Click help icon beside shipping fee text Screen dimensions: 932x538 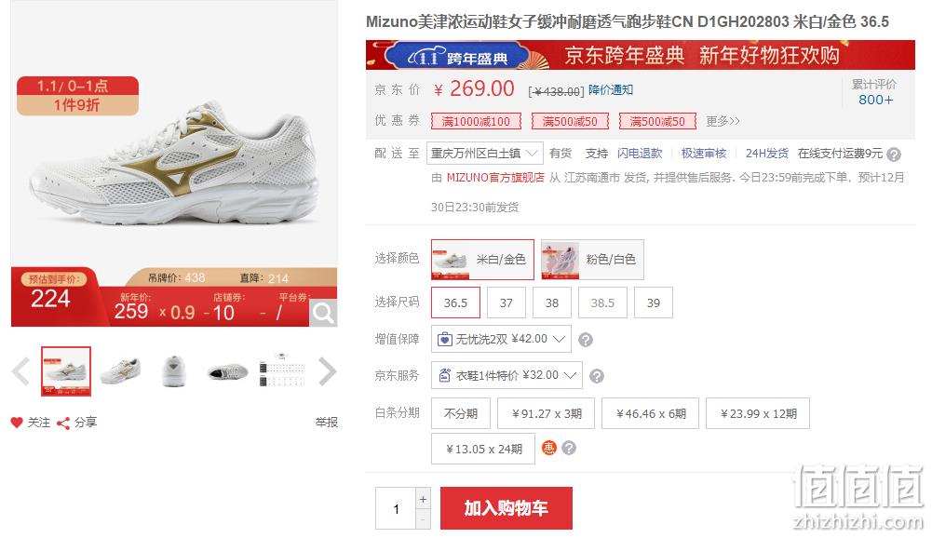coord(894,155)
